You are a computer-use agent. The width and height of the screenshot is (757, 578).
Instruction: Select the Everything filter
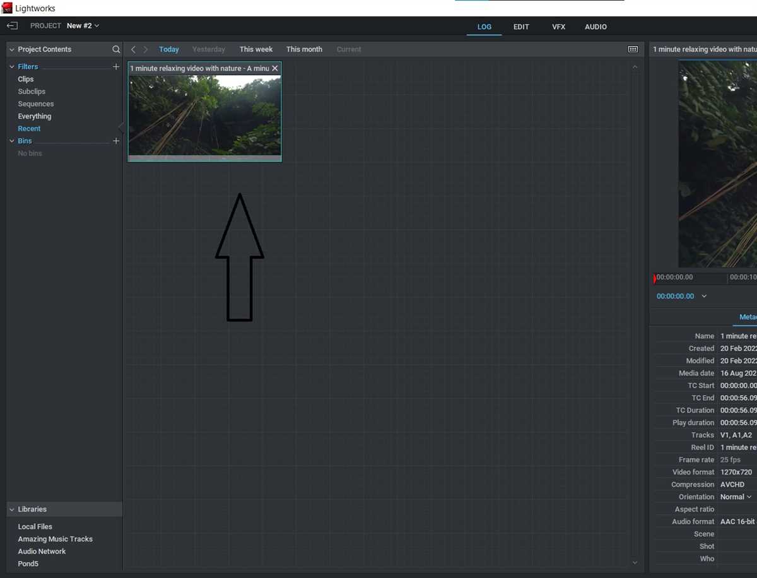(x=35, y=116)
